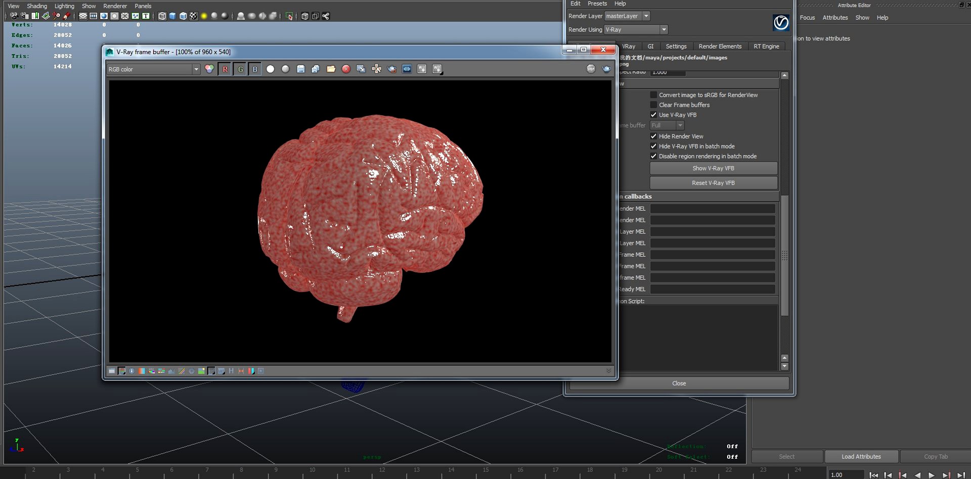Click Copy Tab in Attribute Editor
Image resolution: width=971 pixels, height=479 pixels.
tap(936, 457)
